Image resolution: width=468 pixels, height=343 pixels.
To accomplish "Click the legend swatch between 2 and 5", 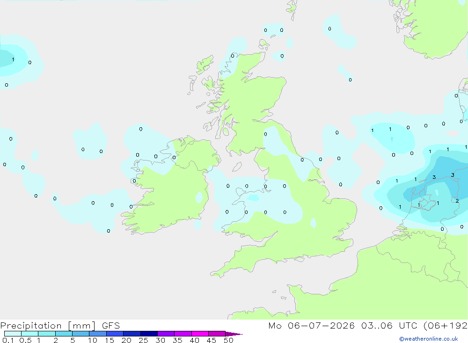I will [x=64, y=334].
